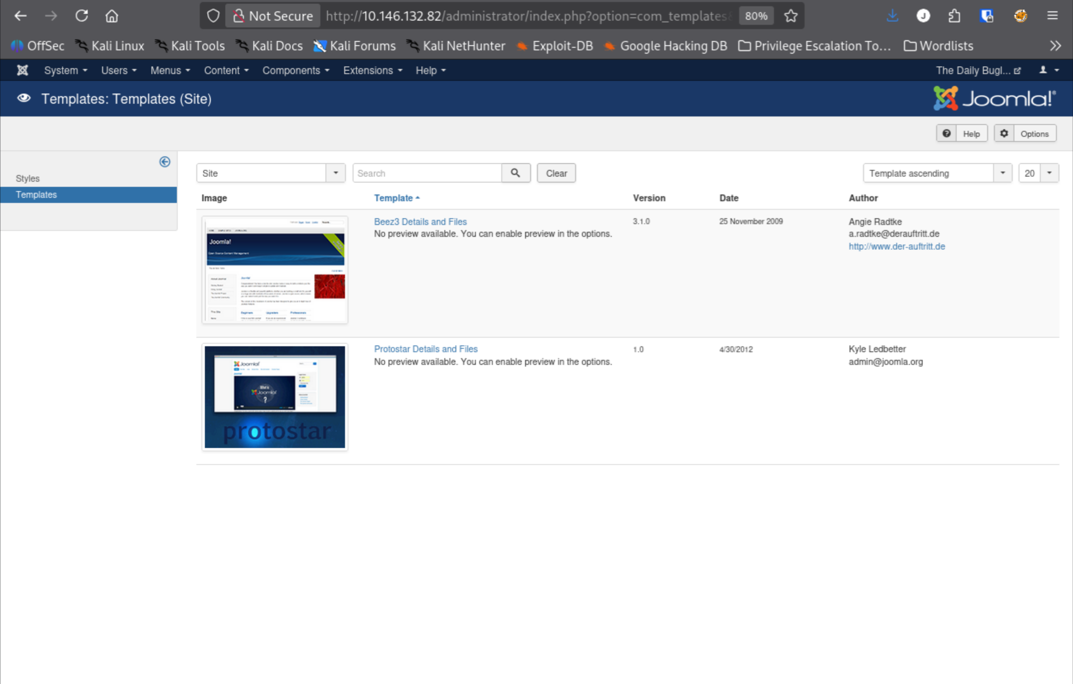Click the version 3.1.0 cell

point(641,222)
